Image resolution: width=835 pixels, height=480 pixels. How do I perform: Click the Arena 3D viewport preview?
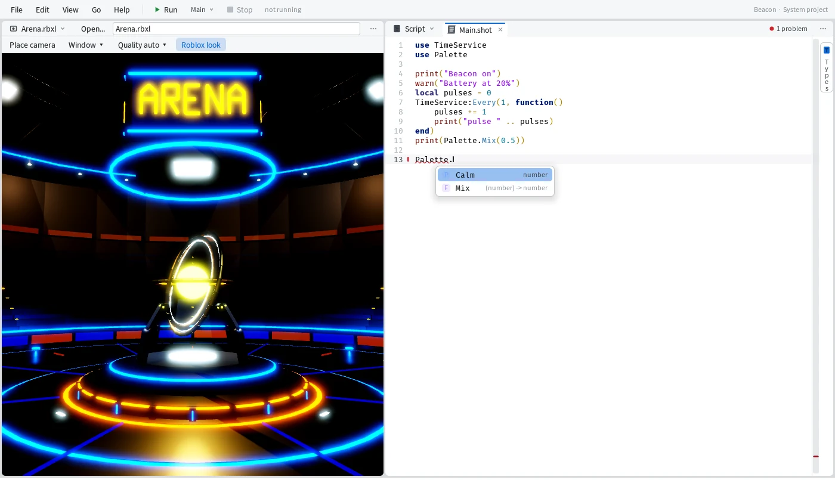coord(193,264)
